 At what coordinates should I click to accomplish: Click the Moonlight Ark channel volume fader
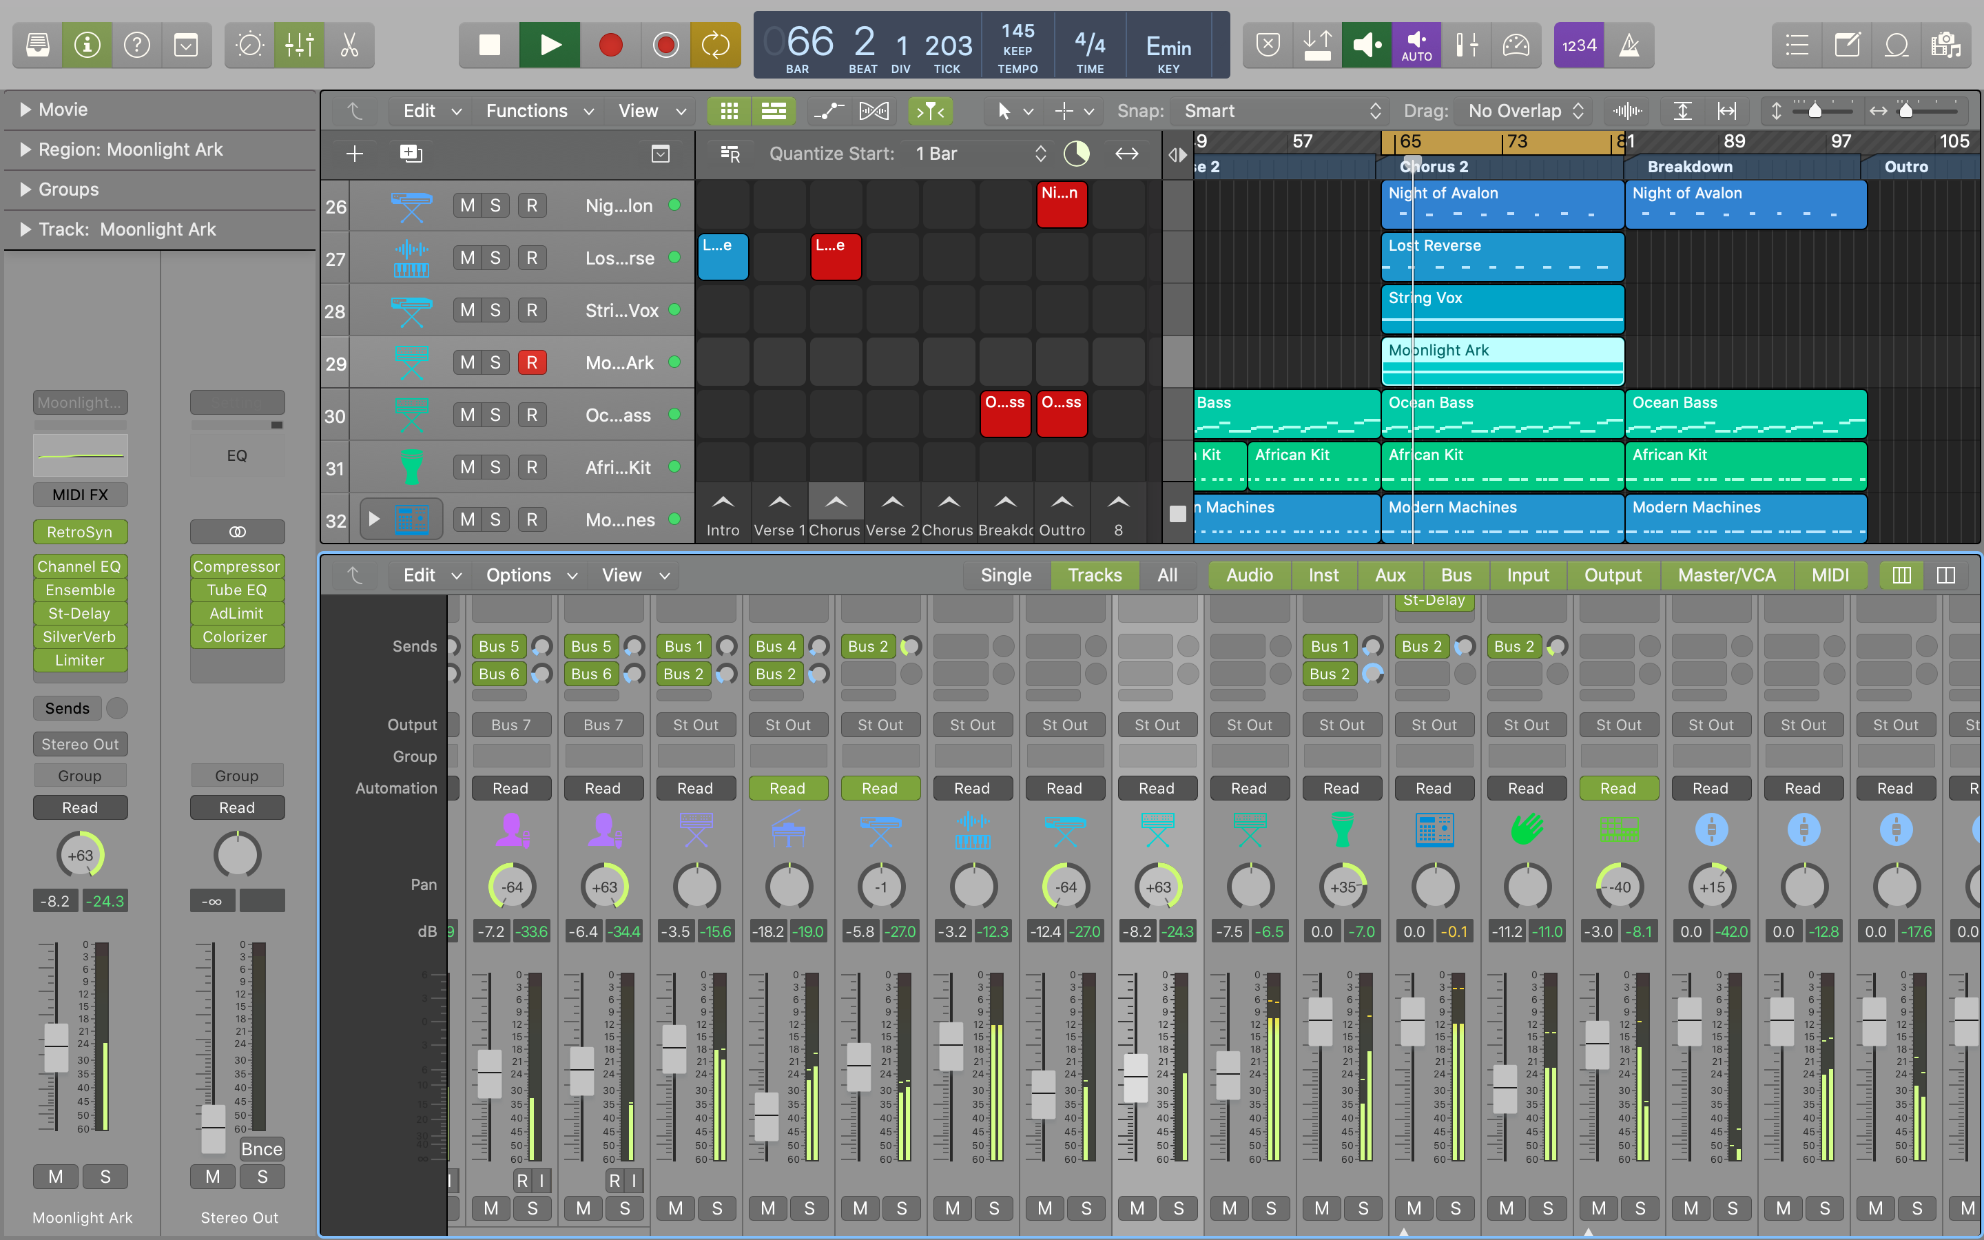[56, 1047]
